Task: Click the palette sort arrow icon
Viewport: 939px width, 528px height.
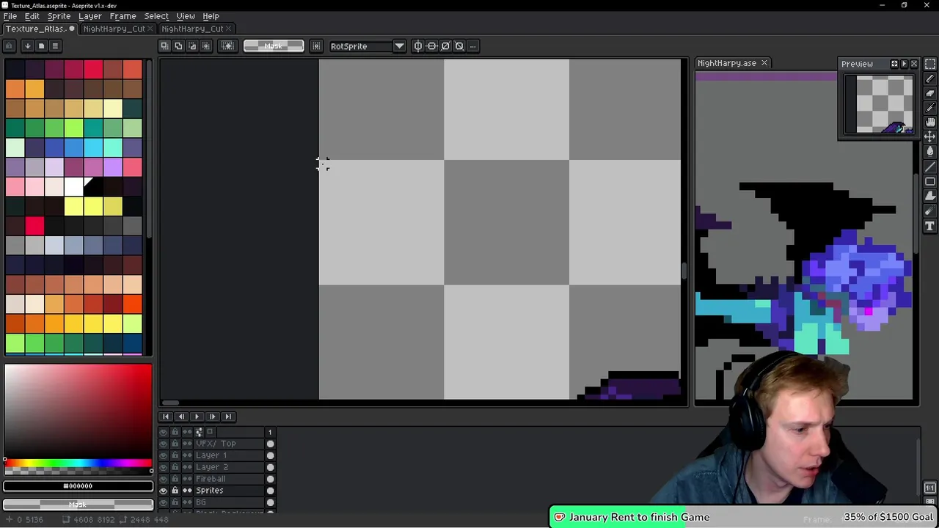Action: coord(27,46)
